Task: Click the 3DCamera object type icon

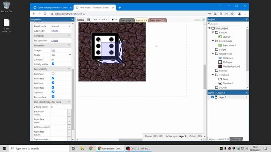Action: (220, 58)
